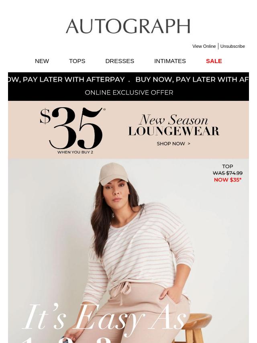
Task: Go to the DRESSES category
Action: click(x=120, y=61)
